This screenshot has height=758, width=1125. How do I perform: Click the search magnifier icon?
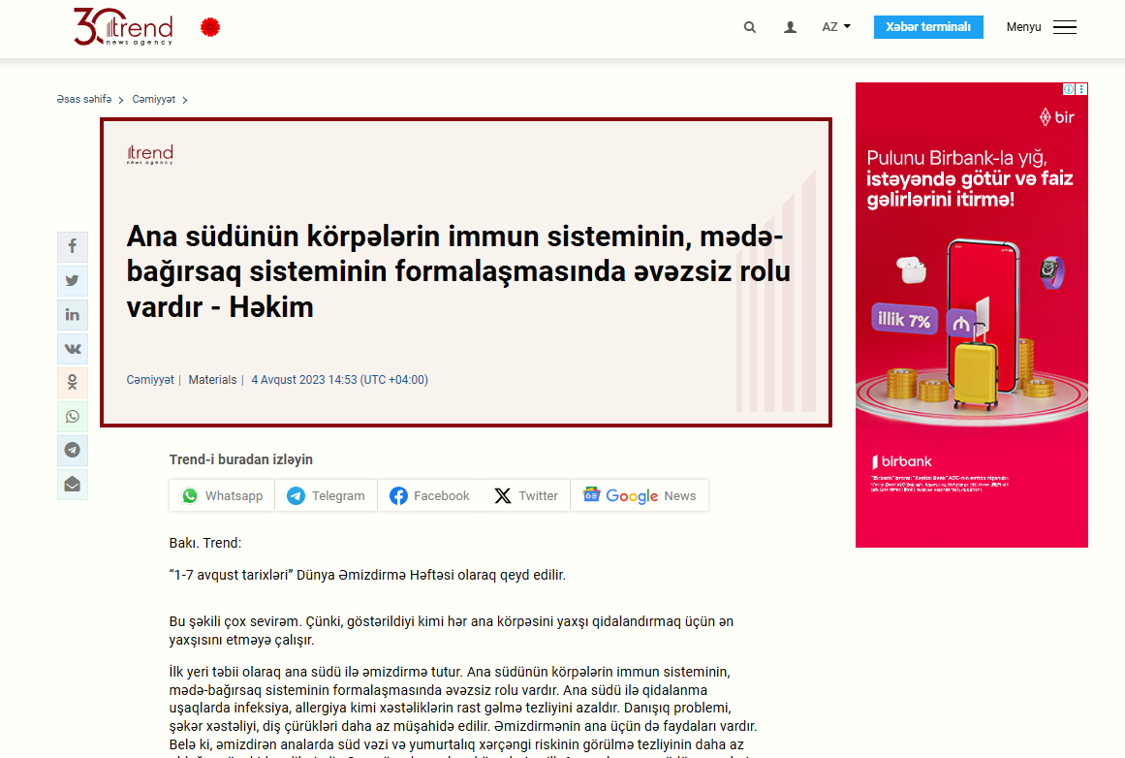(x=749, y=27)
